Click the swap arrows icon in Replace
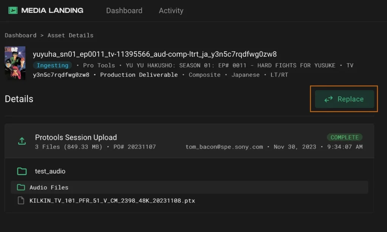The height and width of the screenshot is (232, 387). pyautogui.click(x=328, y=99)
